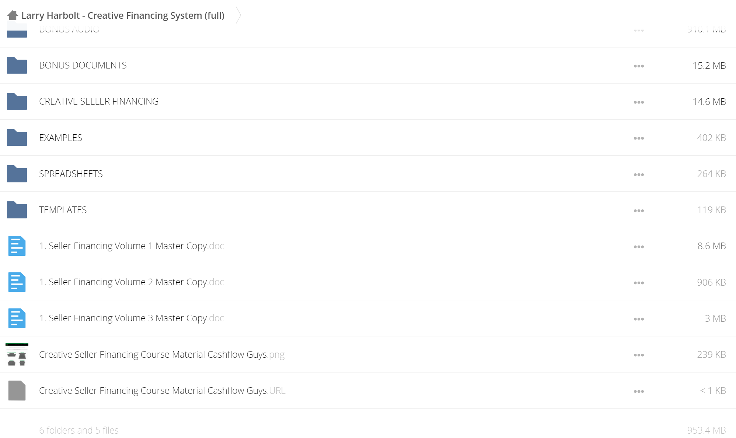Open the SPREADSHEETS folder name
The height and width of the screenshot is (438, 736).
click(71, 174)
